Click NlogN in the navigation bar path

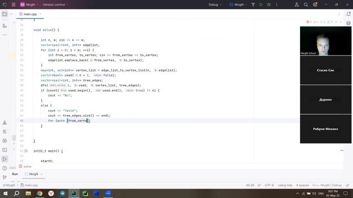pyautogui.click(x=9, y=185)
